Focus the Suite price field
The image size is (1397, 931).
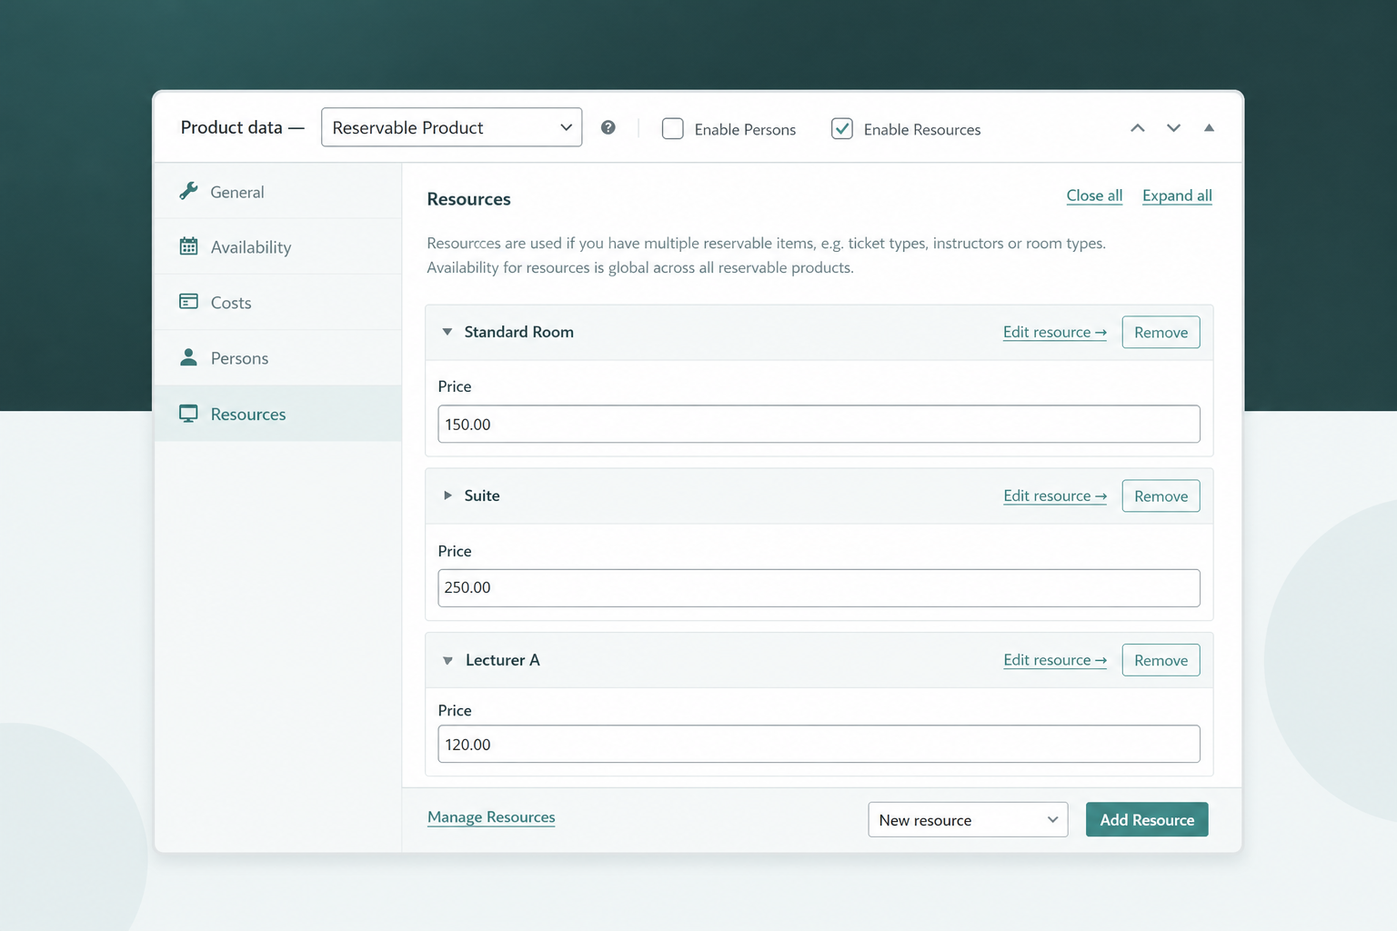click(819, 588)
